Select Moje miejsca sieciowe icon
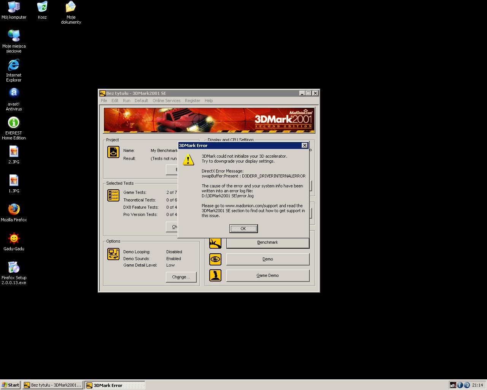487x390 pixels. (14, 42)
